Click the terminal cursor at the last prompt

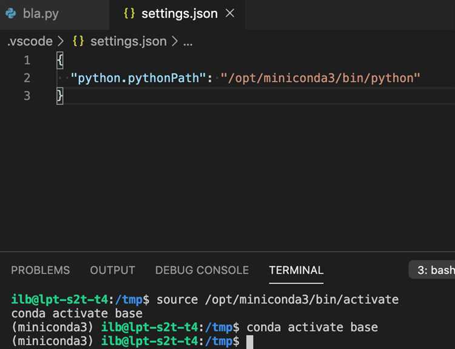pyautogui.click(x=249, y=342)
